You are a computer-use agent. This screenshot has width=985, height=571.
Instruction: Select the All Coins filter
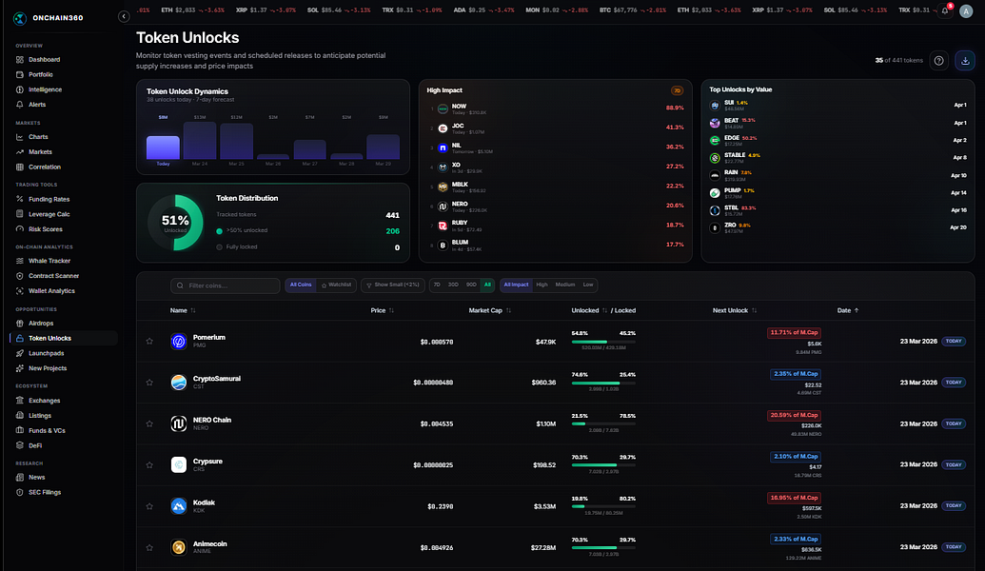(x=301, y=285)
